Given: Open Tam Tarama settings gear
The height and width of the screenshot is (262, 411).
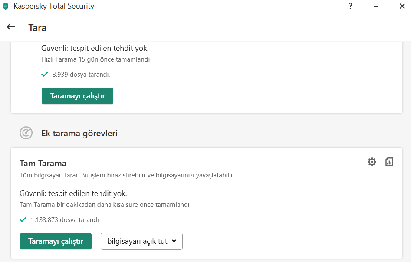Looking at the screenshot, I should tap(372, 162).
